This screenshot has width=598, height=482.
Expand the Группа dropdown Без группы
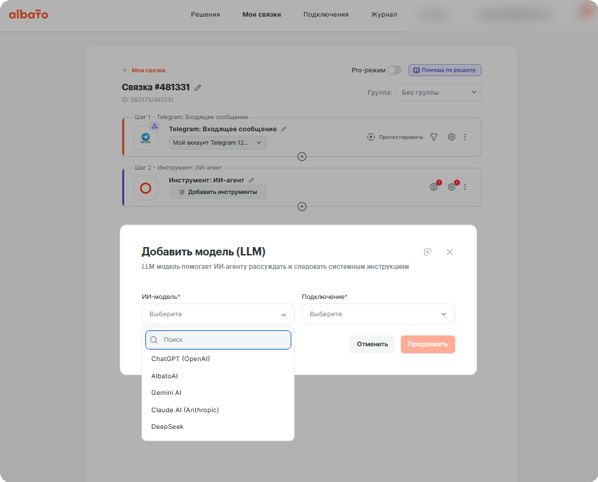coord(439,92)
